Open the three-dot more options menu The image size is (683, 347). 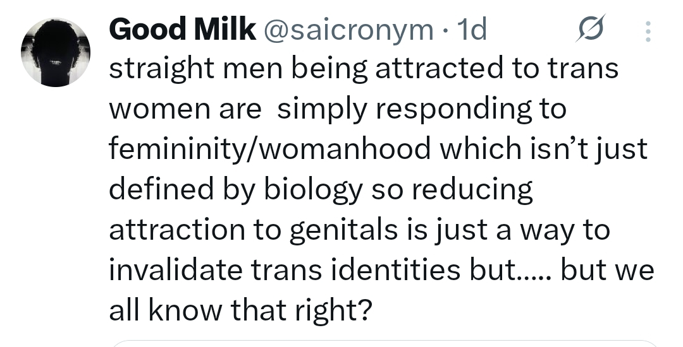pos(647,30)
